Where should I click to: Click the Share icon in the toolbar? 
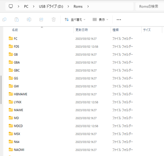[41, 20]
